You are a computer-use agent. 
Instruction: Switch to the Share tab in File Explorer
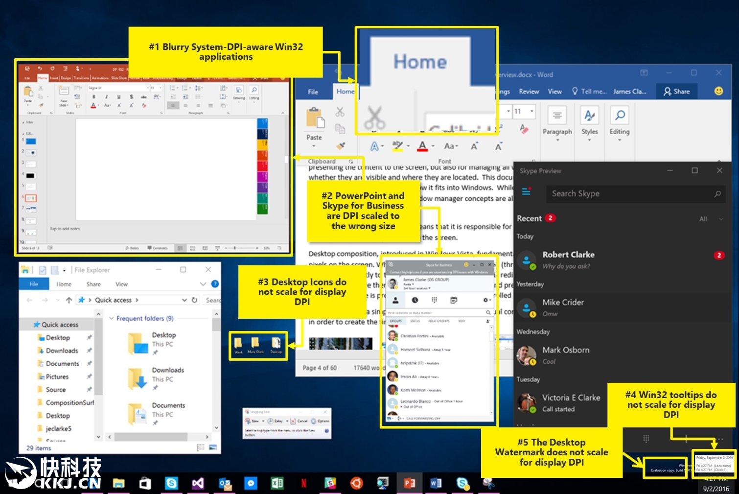(x=93, y=284)
